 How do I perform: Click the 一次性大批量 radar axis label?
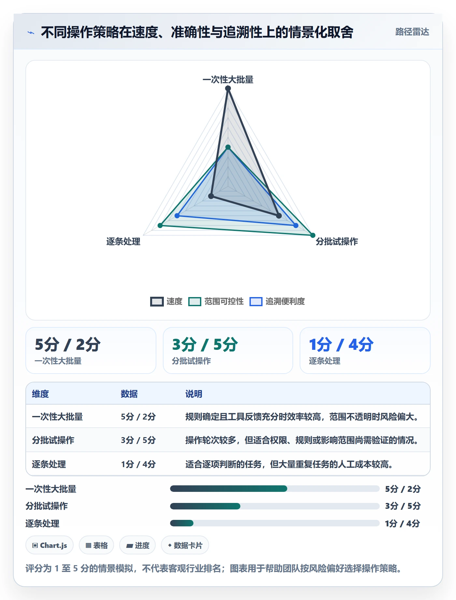[x=228, y=79]
